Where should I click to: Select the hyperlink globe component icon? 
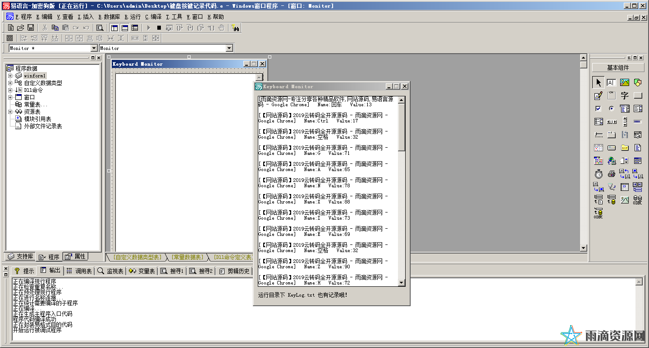[611, 161]
